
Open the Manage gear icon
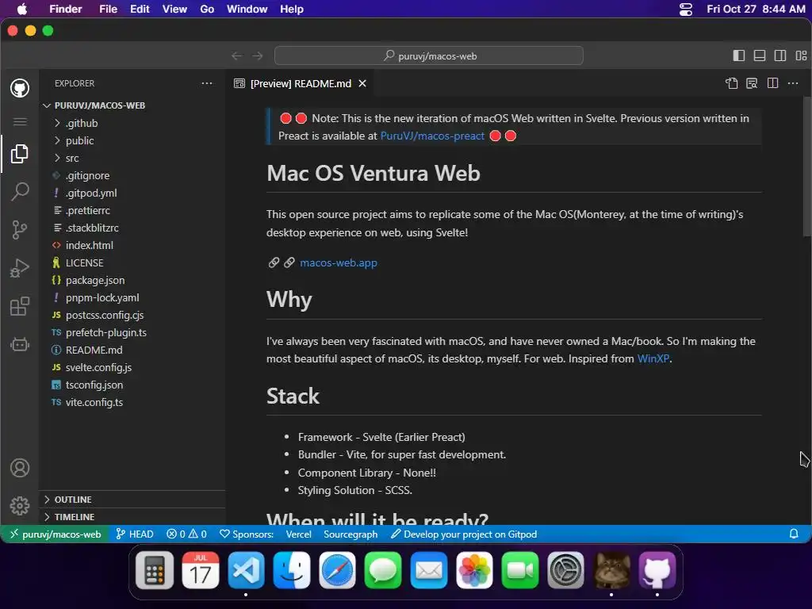click(x=20, y=506)
